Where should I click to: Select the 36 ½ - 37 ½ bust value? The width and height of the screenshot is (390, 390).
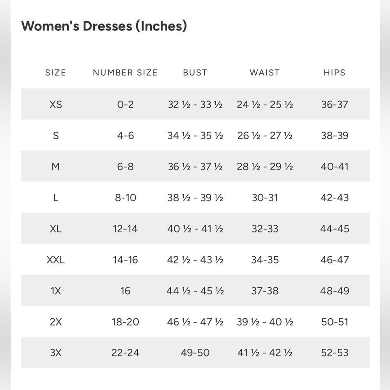(195, 167)
